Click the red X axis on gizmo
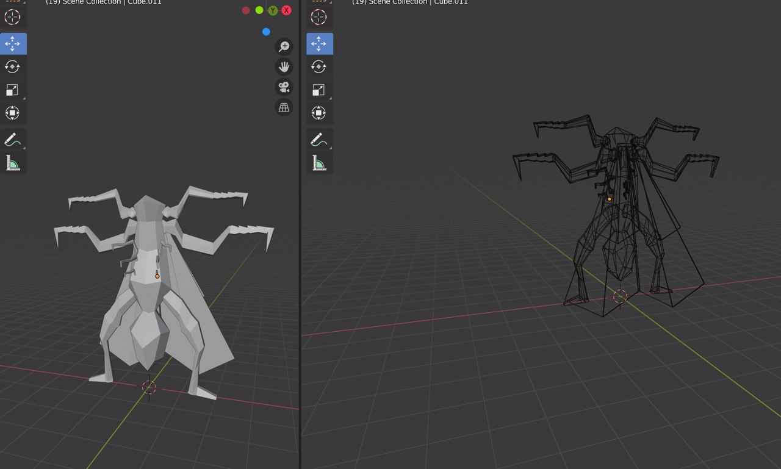 [286, 10]
